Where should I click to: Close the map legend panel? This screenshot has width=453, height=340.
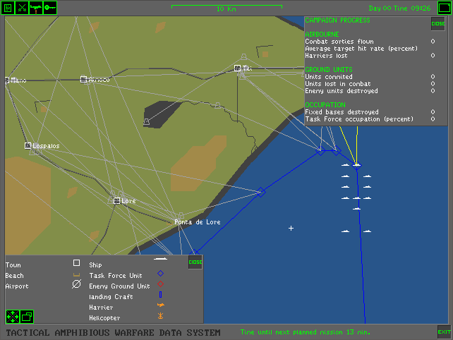click(x=195, y=262)
